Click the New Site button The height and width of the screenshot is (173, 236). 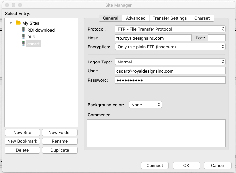pos(22,132)
